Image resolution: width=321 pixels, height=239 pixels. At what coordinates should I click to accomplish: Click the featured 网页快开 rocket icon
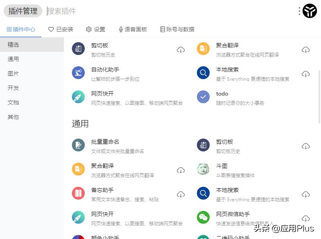pos(78,97)
